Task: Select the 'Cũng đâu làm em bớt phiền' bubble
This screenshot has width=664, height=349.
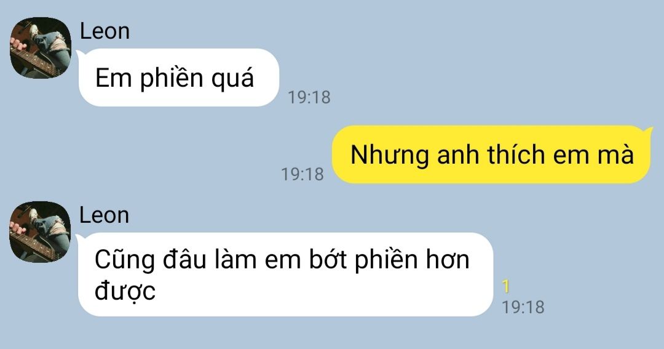Action: pos(285,275)
